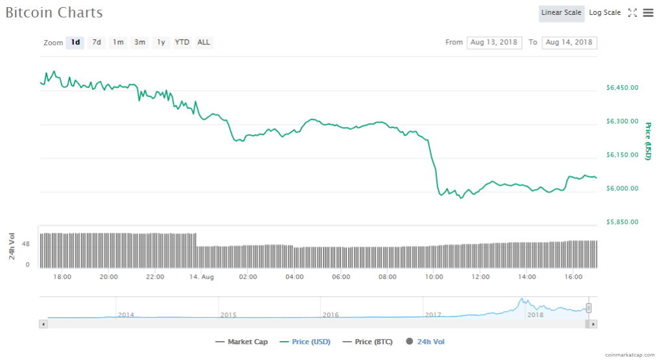Toggle the Price (USD) series legend
Viewport: 664px width, 363px height.
click(305, 342)
